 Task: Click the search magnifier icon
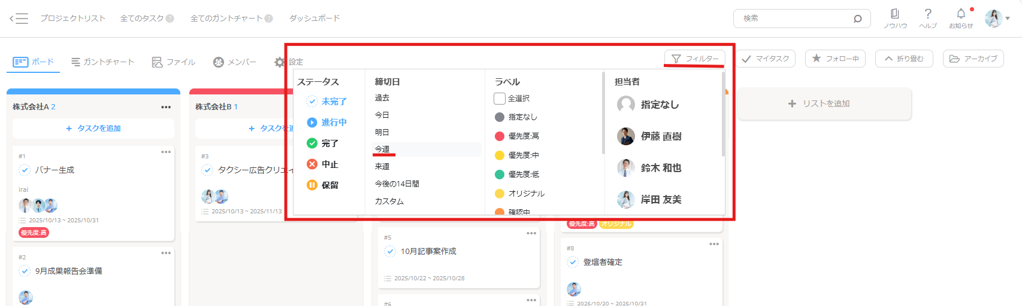click(858, 19)
